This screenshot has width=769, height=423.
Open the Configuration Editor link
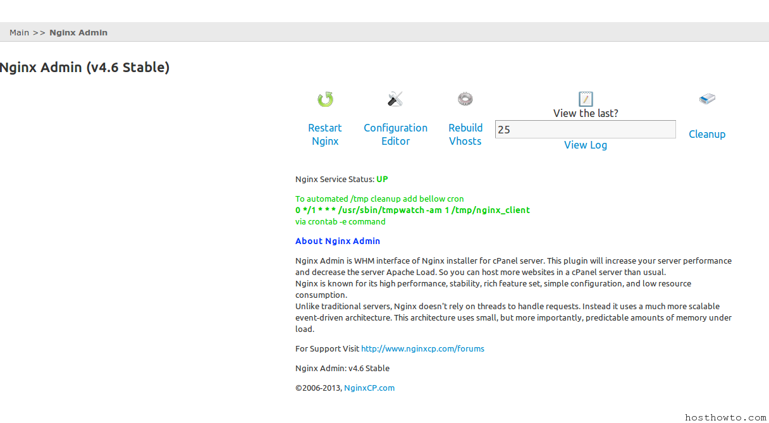[395, 135]
